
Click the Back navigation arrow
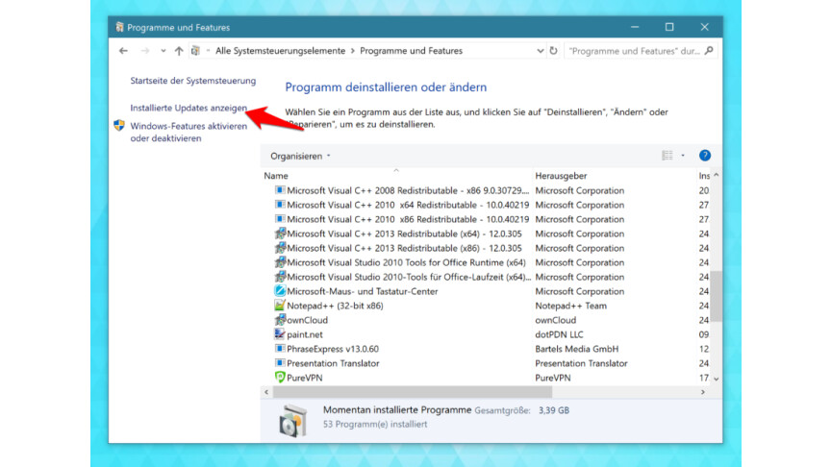pyautogui.click(x=123, y=51)
